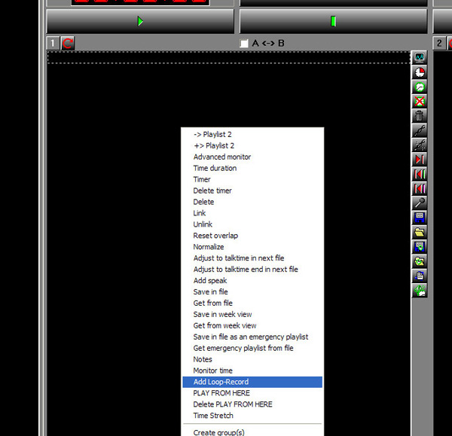
Task: Click the red arrow reset overlap icon
Action: tap(420, 160)
